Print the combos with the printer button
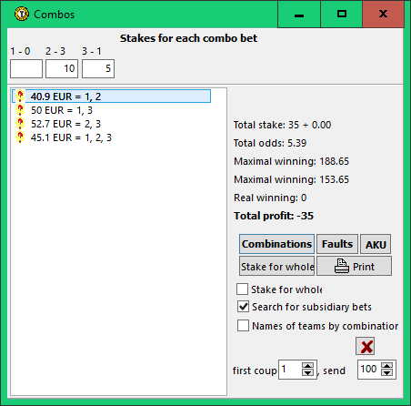Viewport: 411px width, 406px height. point(354,266)
